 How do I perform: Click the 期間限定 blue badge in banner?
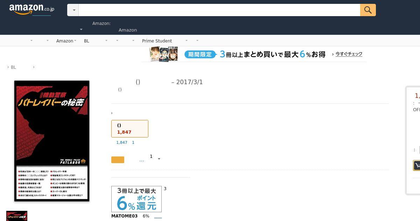200,54
